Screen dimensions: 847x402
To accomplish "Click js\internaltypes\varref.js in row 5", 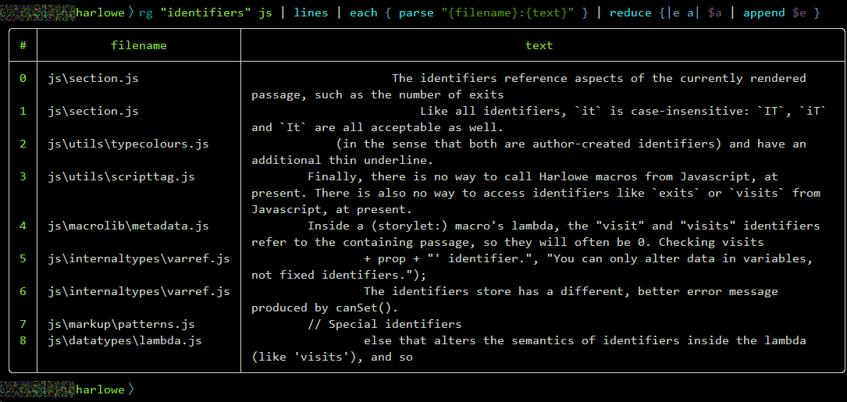I will 139,258.
